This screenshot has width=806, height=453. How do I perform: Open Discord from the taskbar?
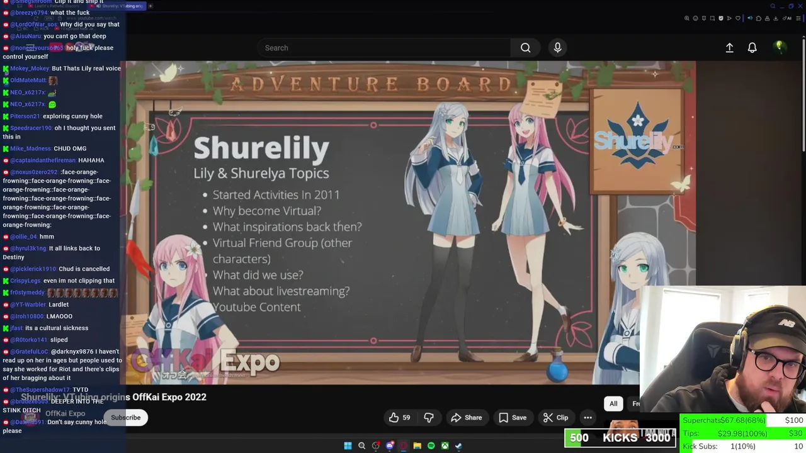click(x=390, y=445)
